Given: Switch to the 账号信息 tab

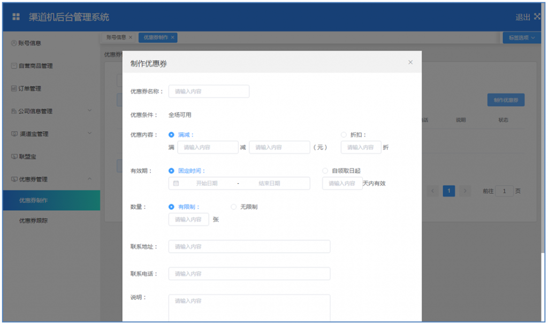Looking at the screenshot, I should (x=116, y=37).
